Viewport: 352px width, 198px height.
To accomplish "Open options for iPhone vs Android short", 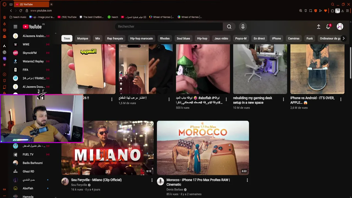I will [x=340, y=99].
